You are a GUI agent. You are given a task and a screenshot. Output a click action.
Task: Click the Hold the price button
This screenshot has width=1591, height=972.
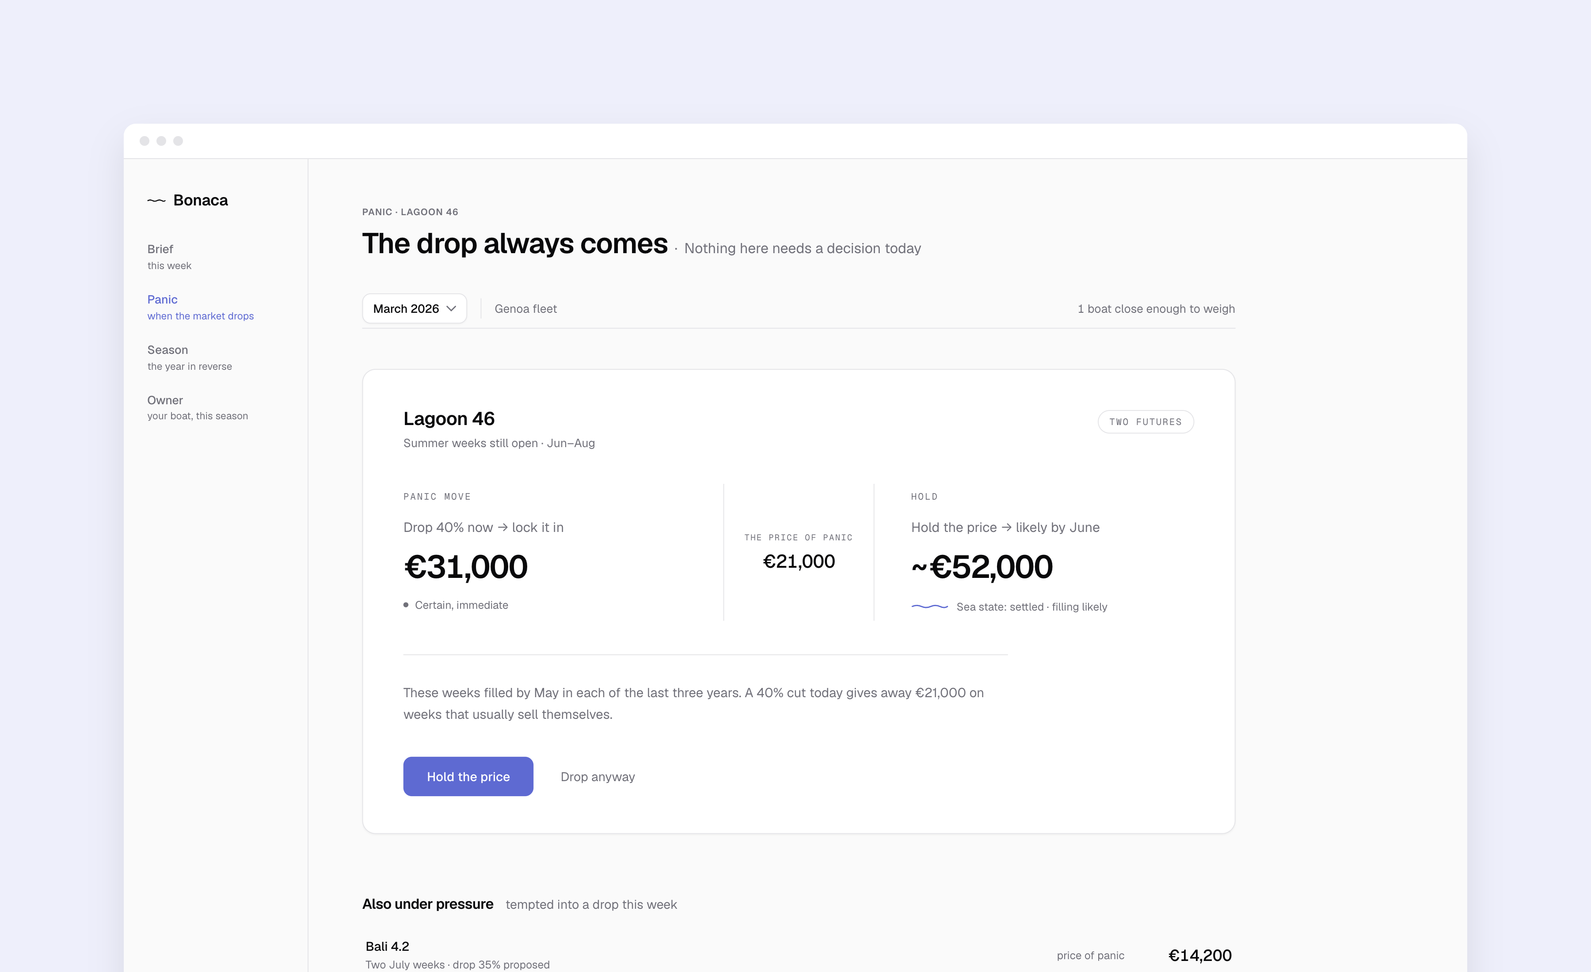[x=468, y=776]
